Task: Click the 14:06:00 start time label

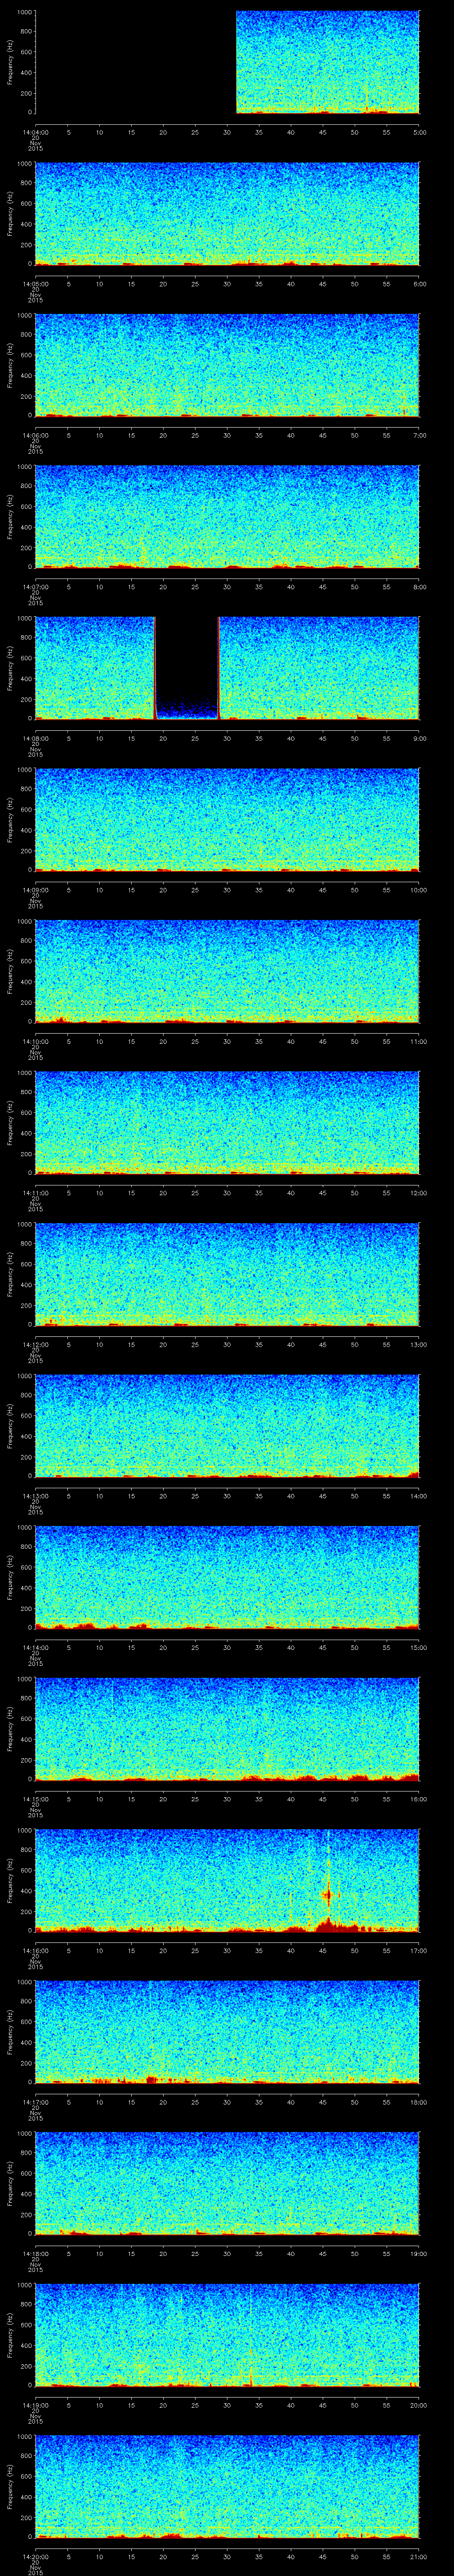Action: pos(35,435)
